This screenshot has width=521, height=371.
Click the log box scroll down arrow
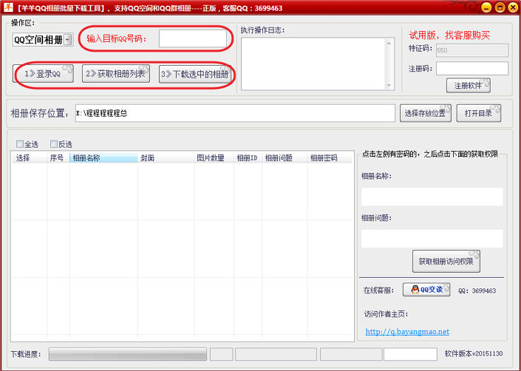click(389, 86)
